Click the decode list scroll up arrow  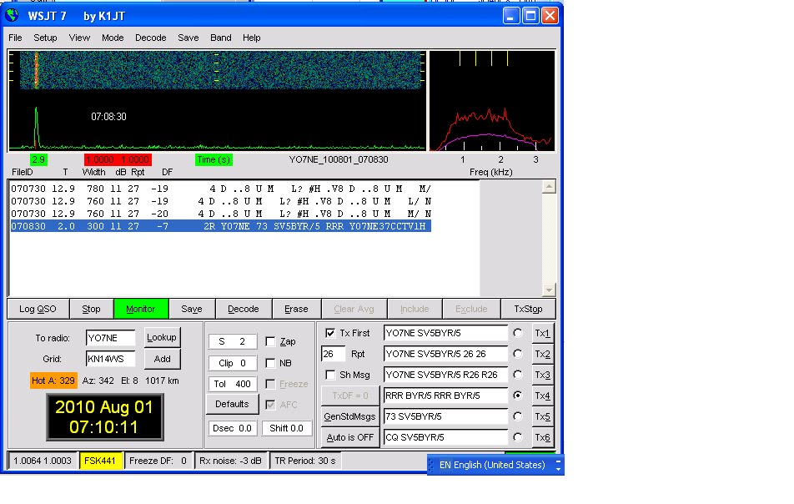pyautogui.click(x=549, y=187)
